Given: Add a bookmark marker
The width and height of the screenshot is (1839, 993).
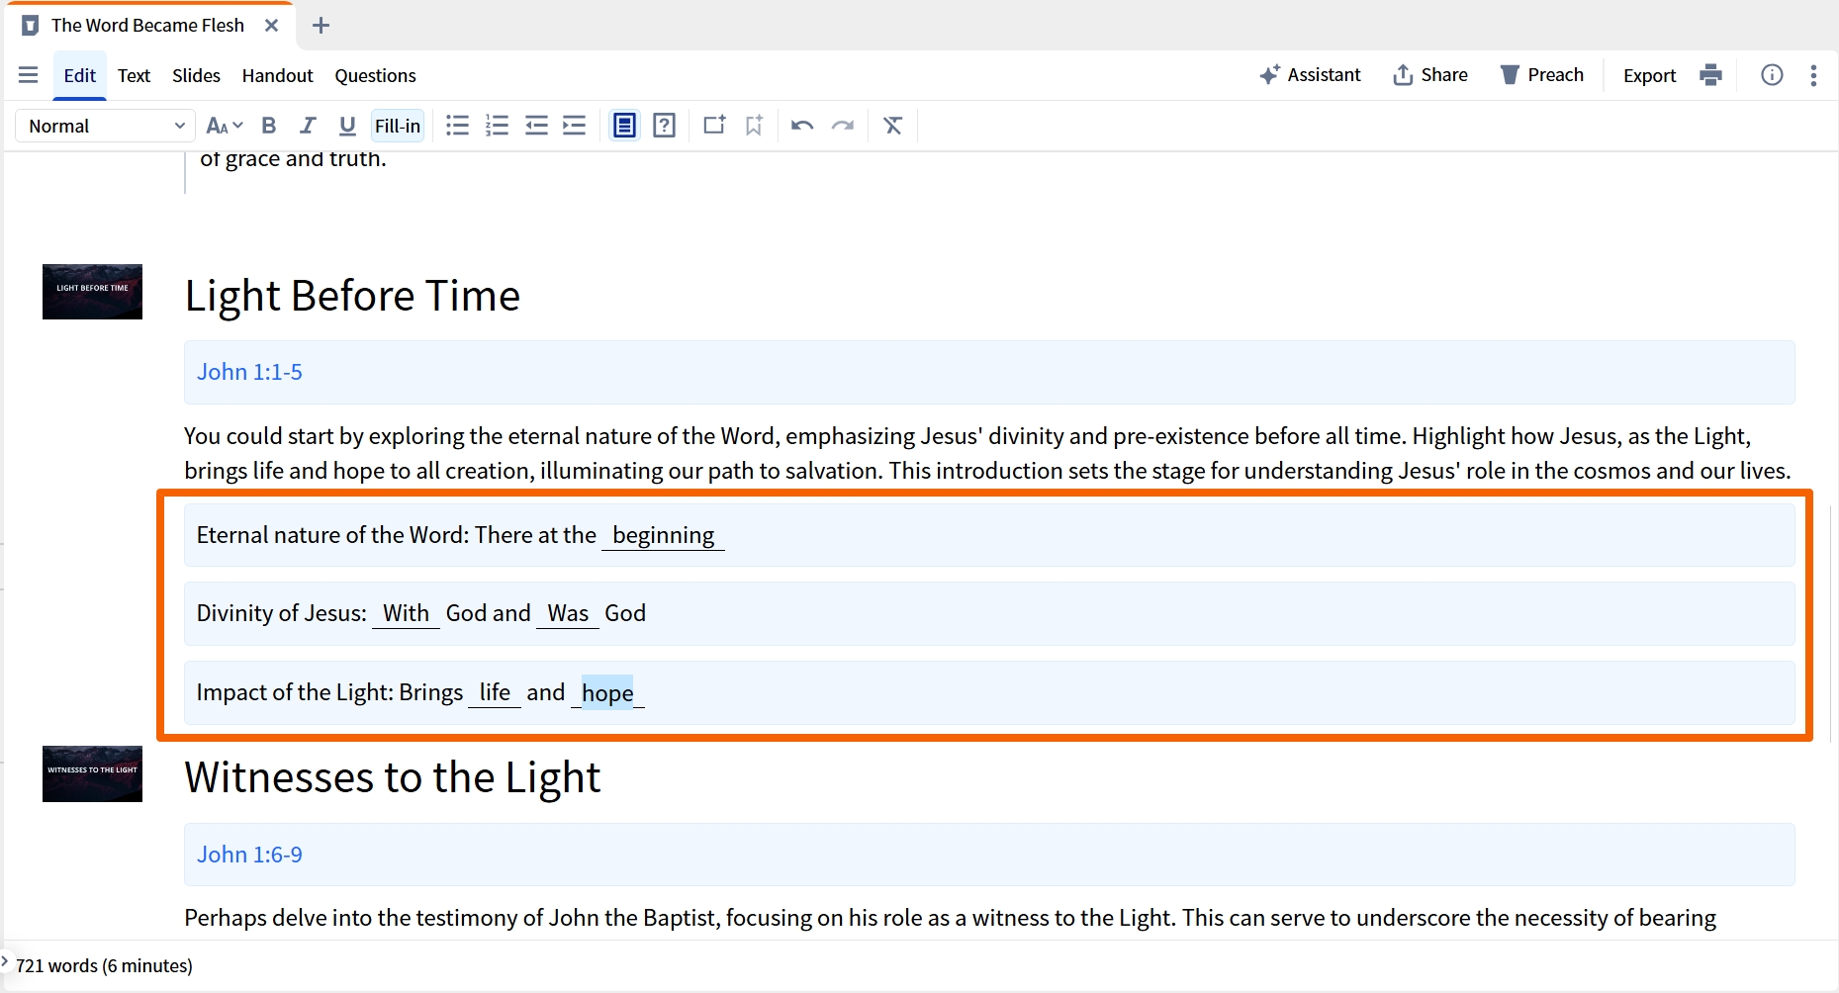Looking at the screenshot, I should [754, 126].
